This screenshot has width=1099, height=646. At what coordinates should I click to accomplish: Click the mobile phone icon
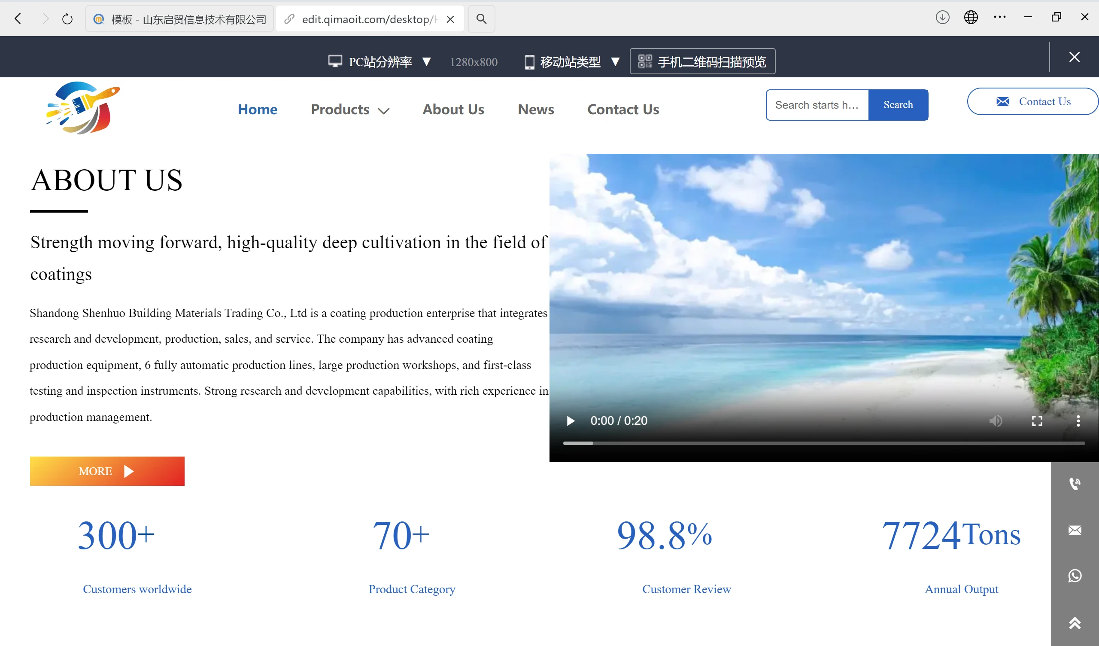point(529,61)
